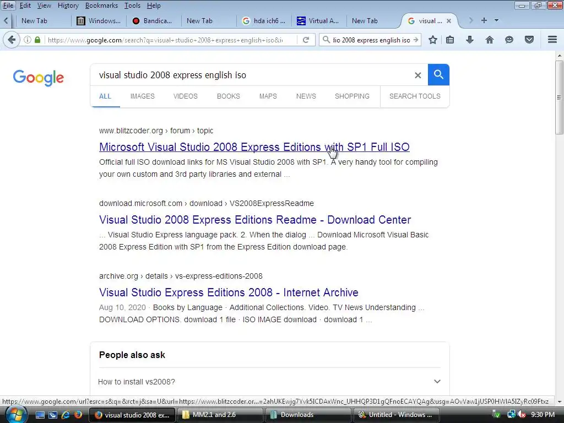Select the IMAGES search filter
This screenshot has height=423, width=564.
point(143,96)
